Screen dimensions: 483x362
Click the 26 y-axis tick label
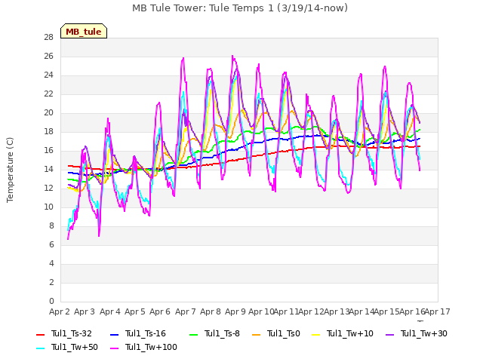click(48, 56)
